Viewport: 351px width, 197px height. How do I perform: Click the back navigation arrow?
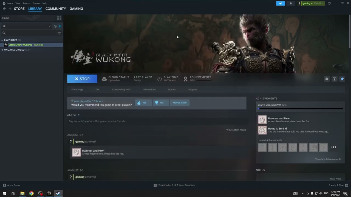click(x=4, y=9)
